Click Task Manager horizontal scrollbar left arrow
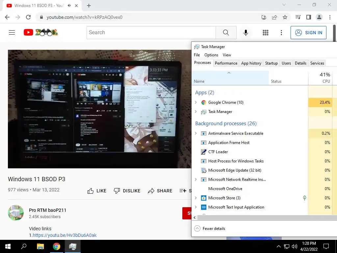 point(194,217)
